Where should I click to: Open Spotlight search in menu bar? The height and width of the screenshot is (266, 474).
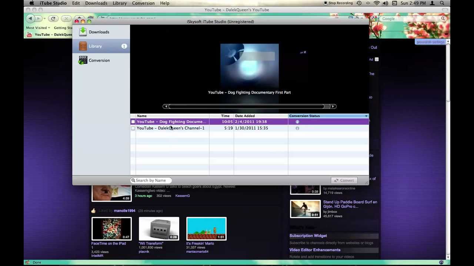point(442,3)
